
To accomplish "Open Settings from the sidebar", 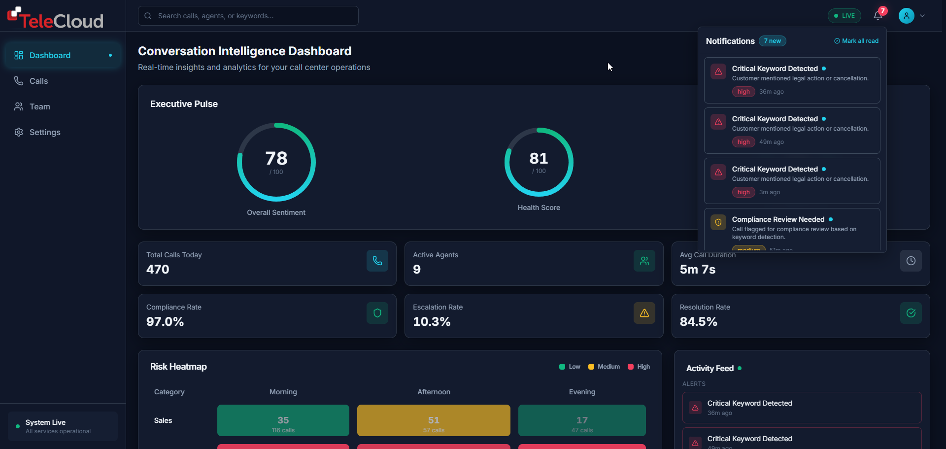I will point(44,132).
